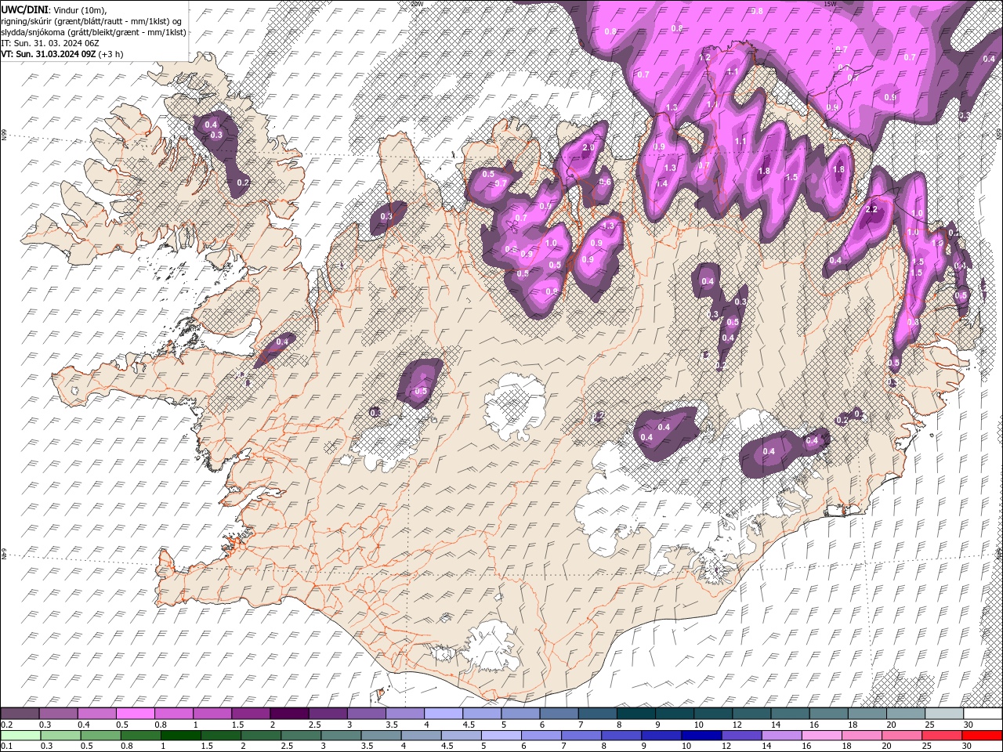Click the white 30 swatch in the upper legend

pos(983,714)
